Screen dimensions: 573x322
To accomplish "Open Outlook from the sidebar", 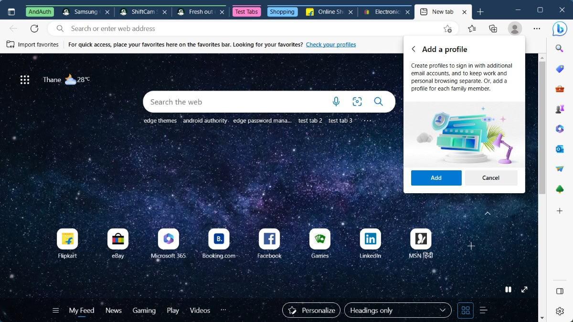I will coord(560,149).
